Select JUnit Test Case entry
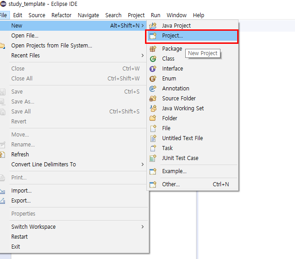Image resolution: width=295 pixels, height=259 pixels. coord(192,158)
